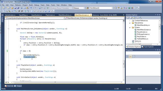Open the Debug menu
This screenshot has height=91, width=163.
click(x=36, y=5)
